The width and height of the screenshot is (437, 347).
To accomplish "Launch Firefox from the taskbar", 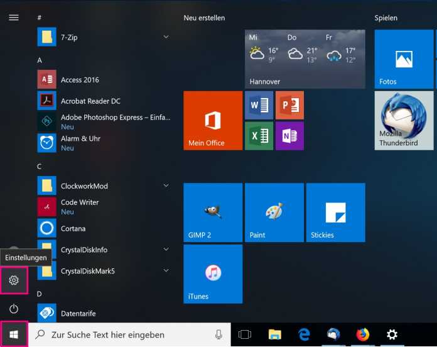I will point(363,334).
